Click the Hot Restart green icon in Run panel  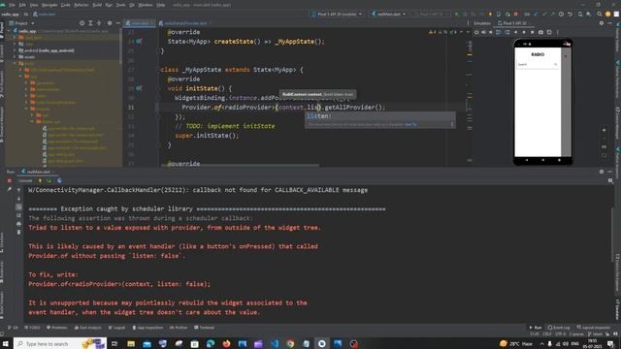tap(49, 181)
